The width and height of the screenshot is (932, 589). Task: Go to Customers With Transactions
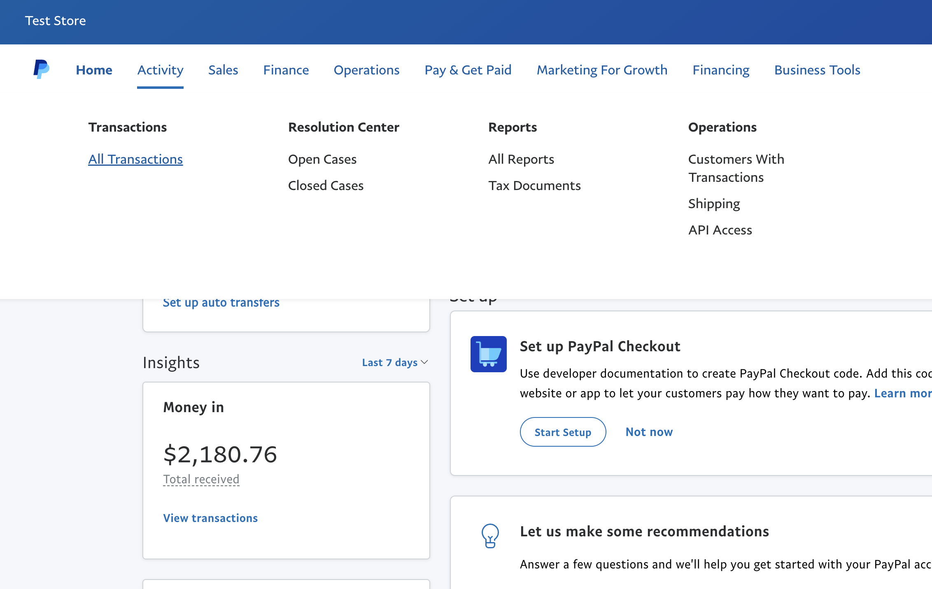736,168
